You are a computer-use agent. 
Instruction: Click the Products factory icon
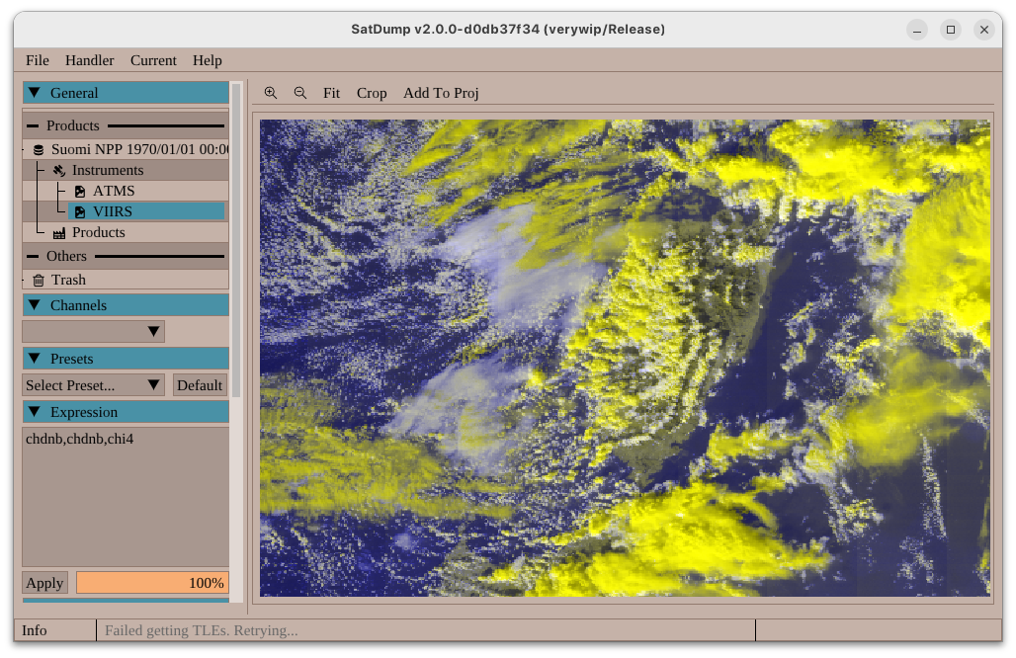pyautogui.click(x=59, y=233)
